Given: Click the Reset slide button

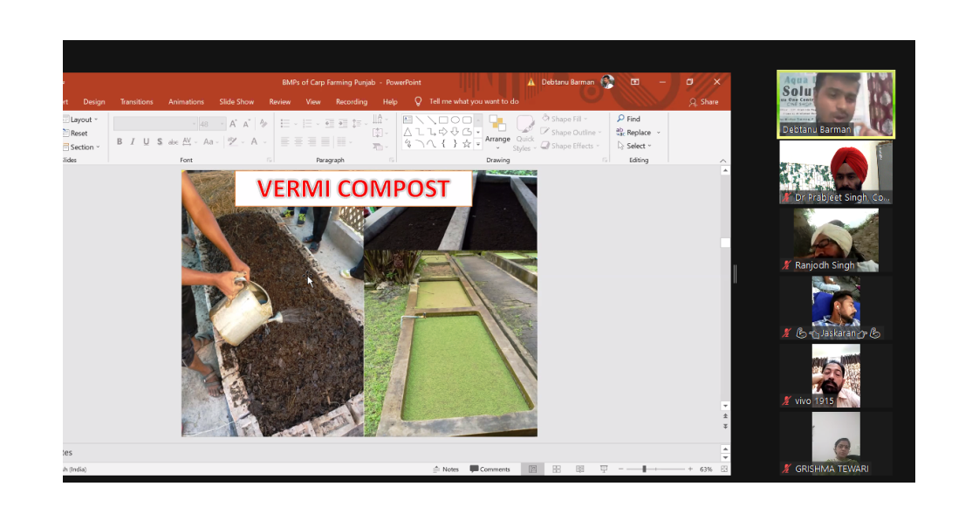Looking at the screenshot, I should [76, 133].
